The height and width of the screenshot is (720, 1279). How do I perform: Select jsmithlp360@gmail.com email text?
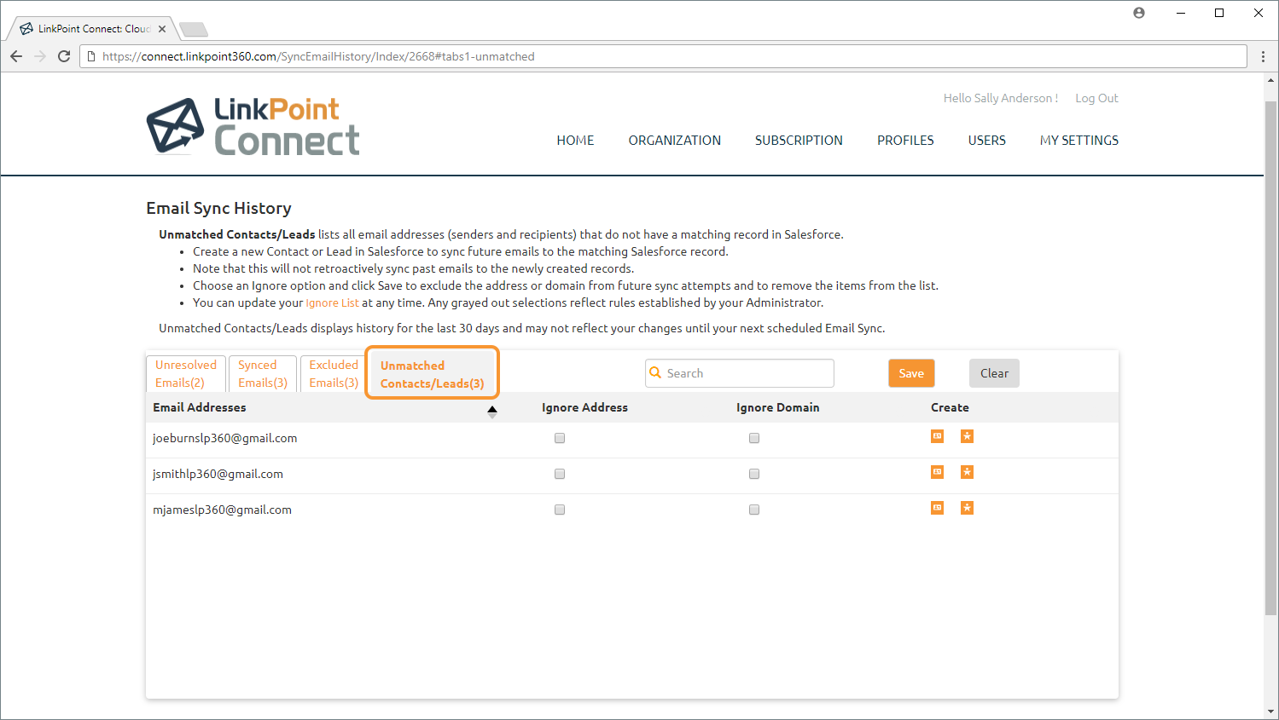point(218,474)
